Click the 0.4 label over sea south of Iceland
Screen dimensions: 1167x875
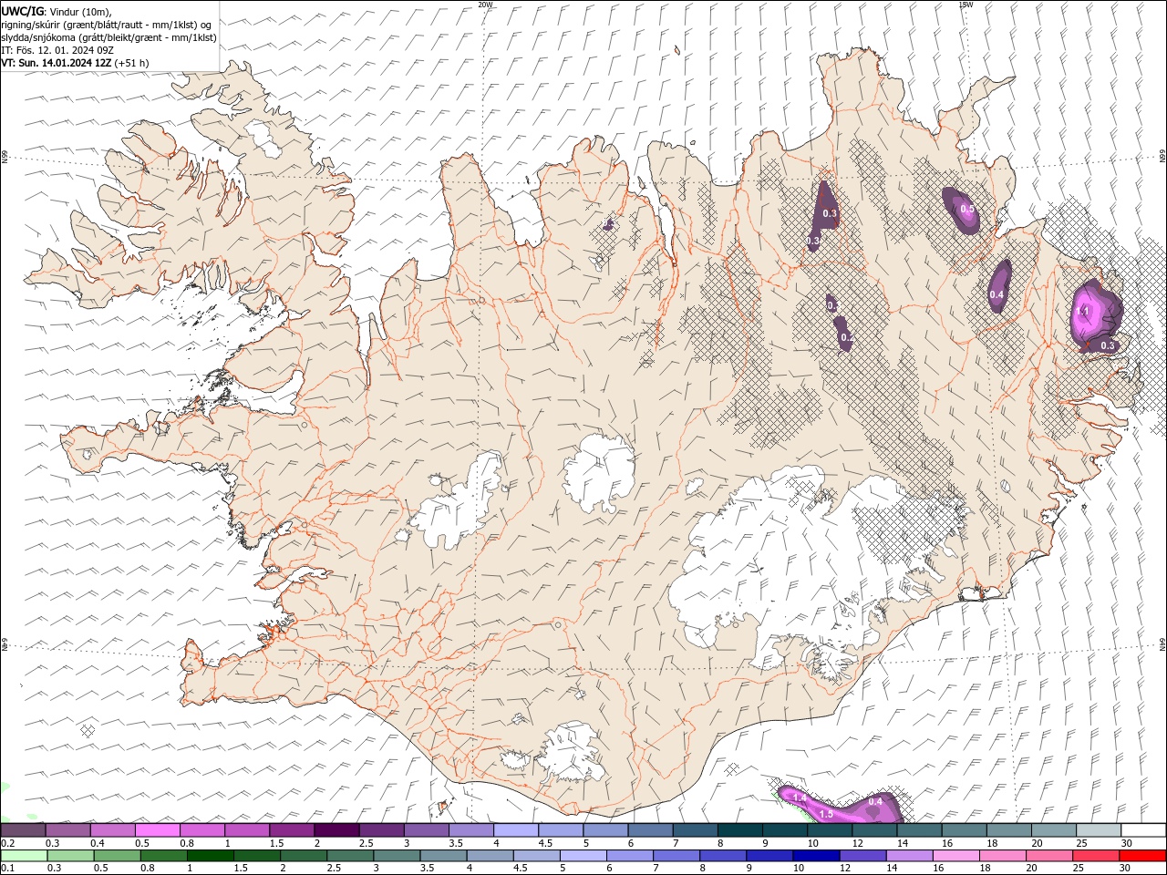coord(875,801)
